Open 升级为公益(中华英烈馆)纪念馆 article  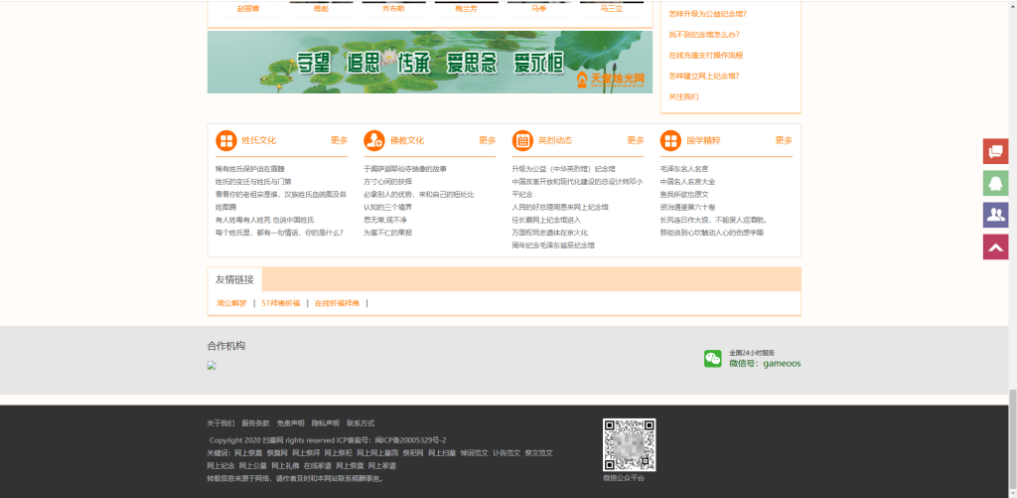564,169
